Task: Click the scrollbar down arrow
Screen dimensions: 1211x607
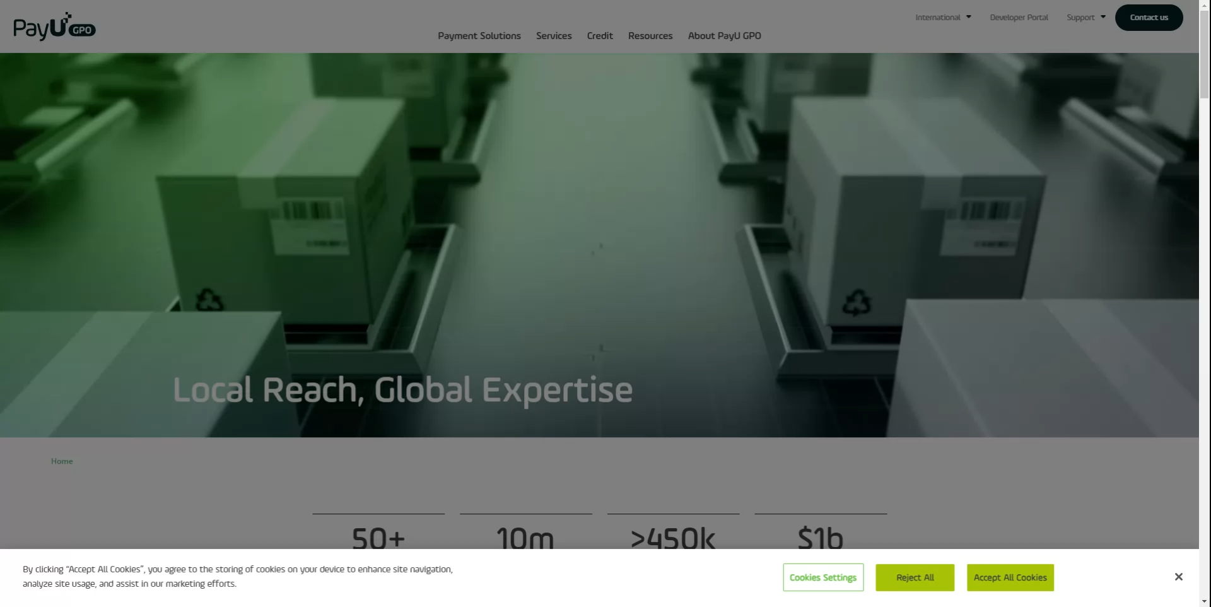Action: coord(1205,601)
